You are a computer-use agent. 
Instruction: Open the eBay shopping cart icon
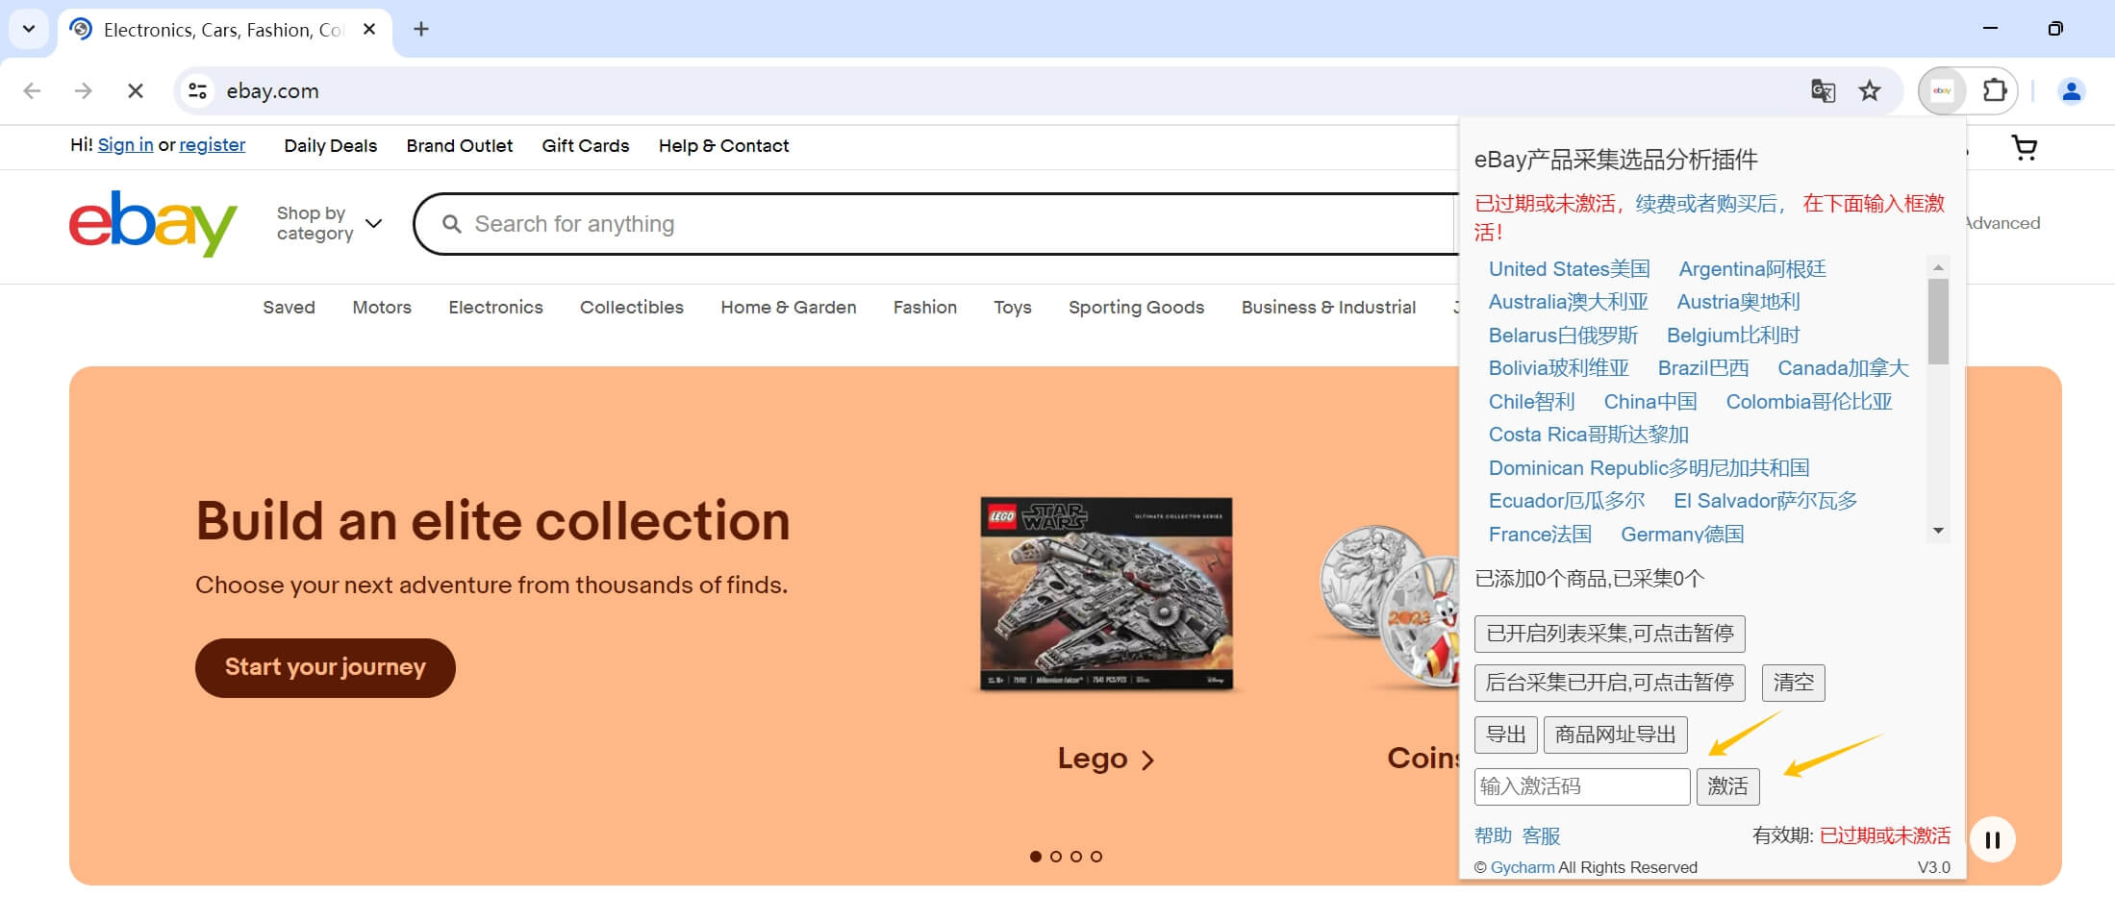[x=2024, y=147]
